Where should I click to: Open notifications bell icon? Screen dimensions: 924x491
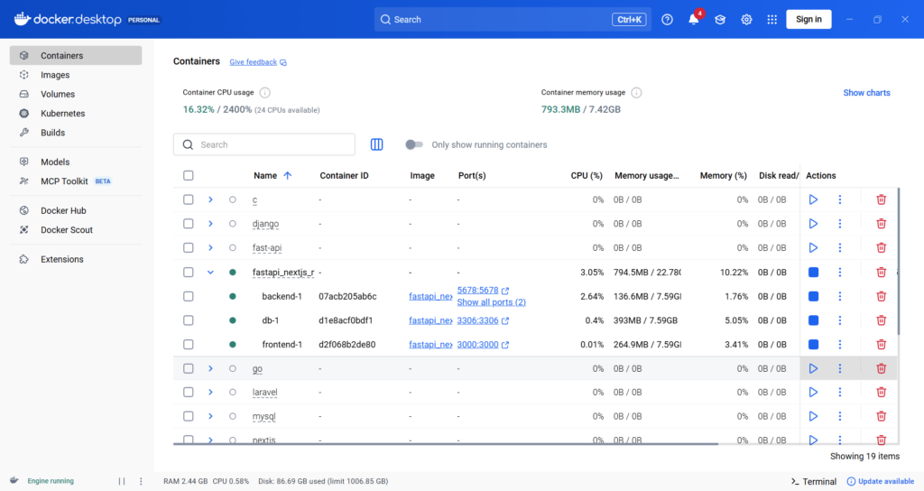[694, 20]
